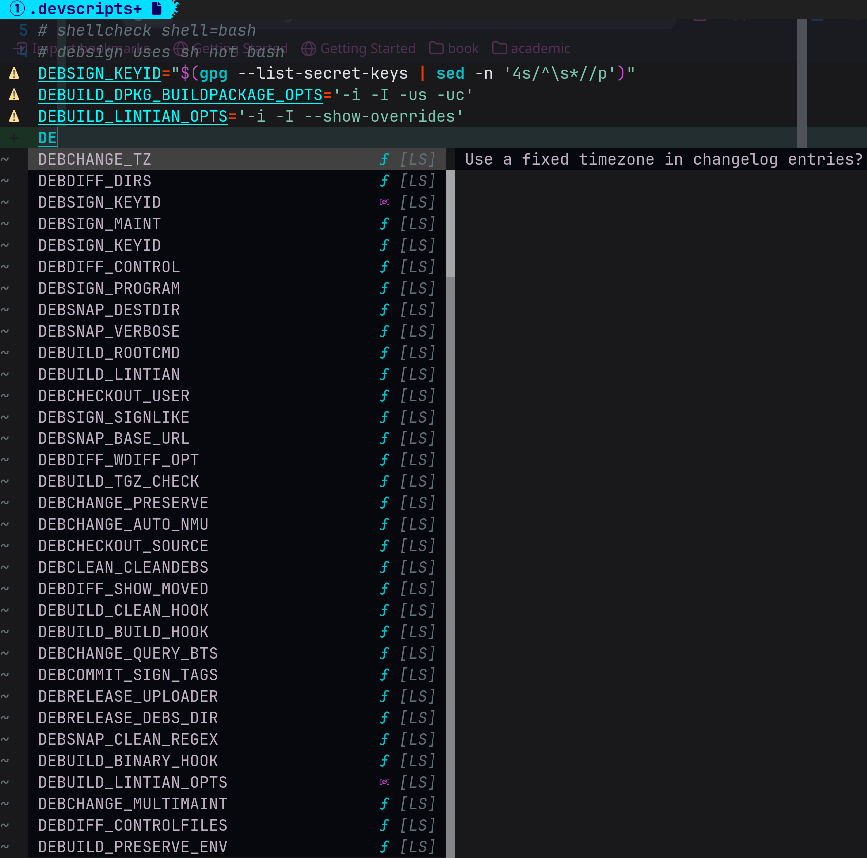Click the warning icon beside DEBUILD_LINTIAN_OPTS line
The height and width of the screenshot is (858, 867).
(x=14, y=116)
